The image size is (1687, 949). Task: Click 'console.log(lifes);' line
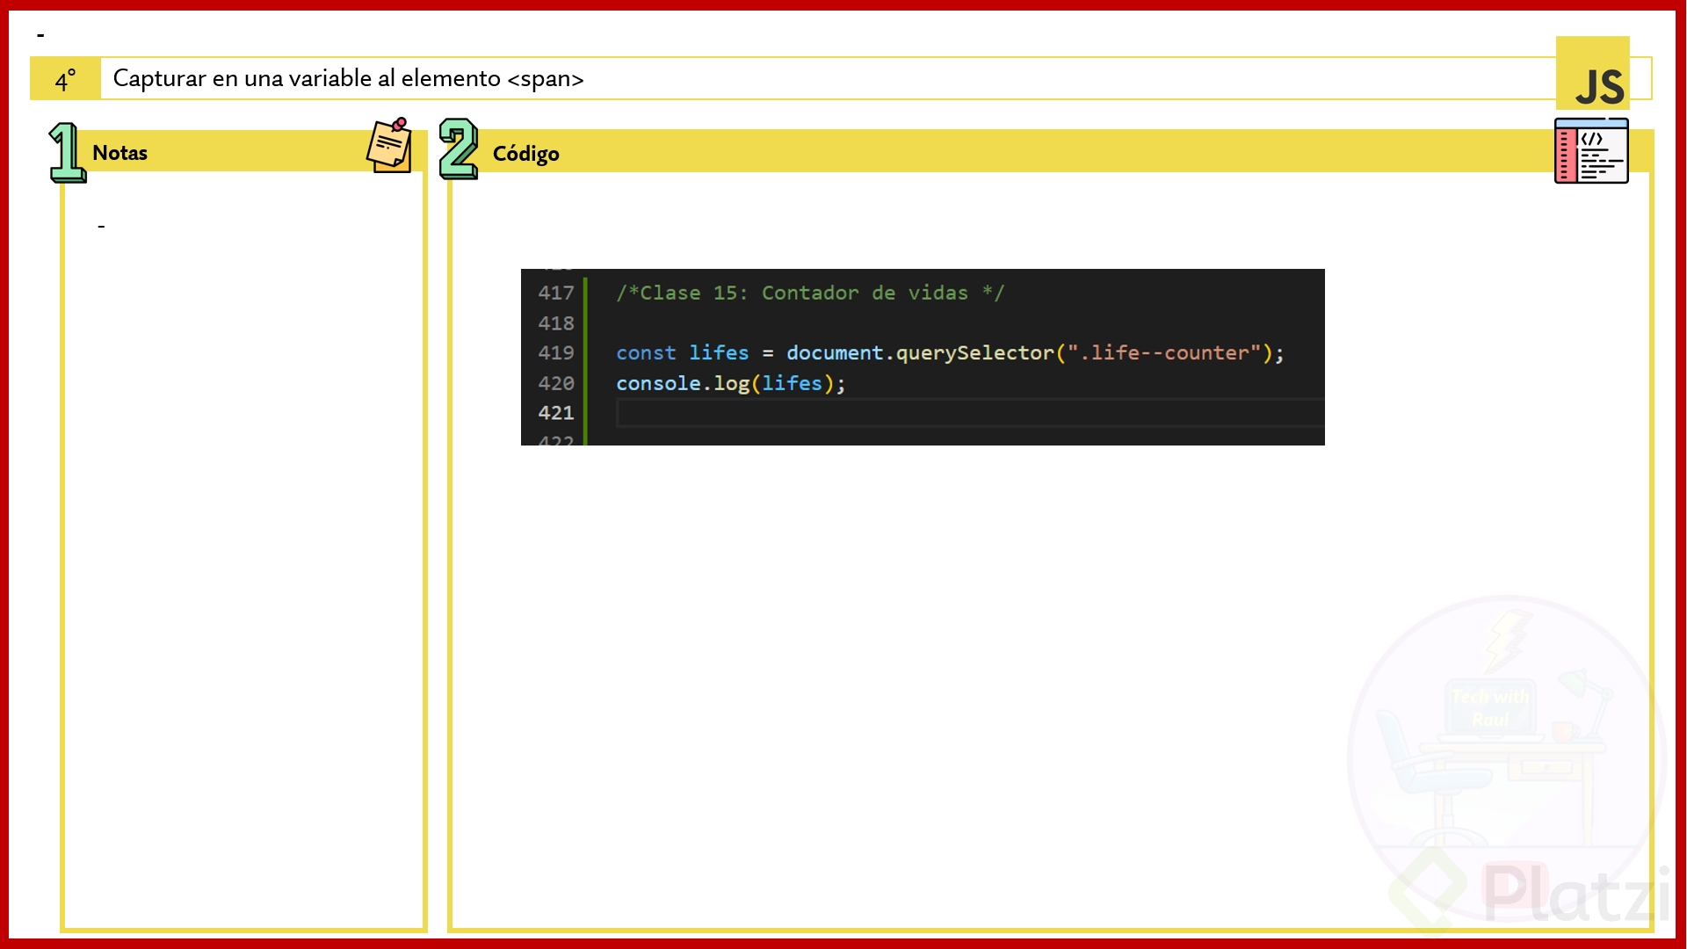[x=730, y=384]
